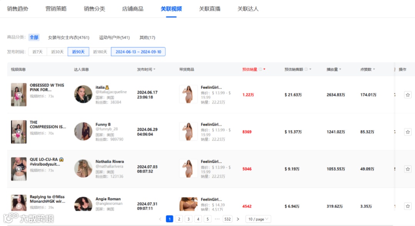
Task: Click the info tooltip icon next to 预估销量
Action: point(260,69)
